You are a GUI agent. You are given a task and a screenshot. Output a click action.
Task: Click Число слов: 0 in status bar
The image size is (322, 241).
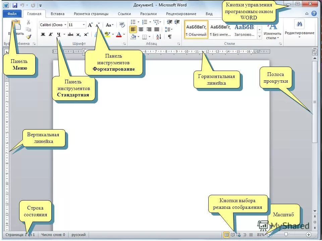(x=53, y=235)
